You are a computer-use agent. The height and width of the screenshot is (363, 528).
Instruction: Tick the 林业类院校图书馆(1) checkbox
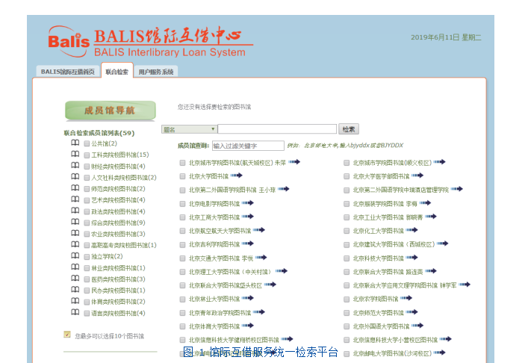(87, 268)
